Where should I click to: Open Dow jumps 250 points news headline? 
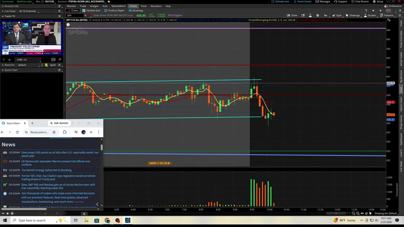click(x=60, y=154)
